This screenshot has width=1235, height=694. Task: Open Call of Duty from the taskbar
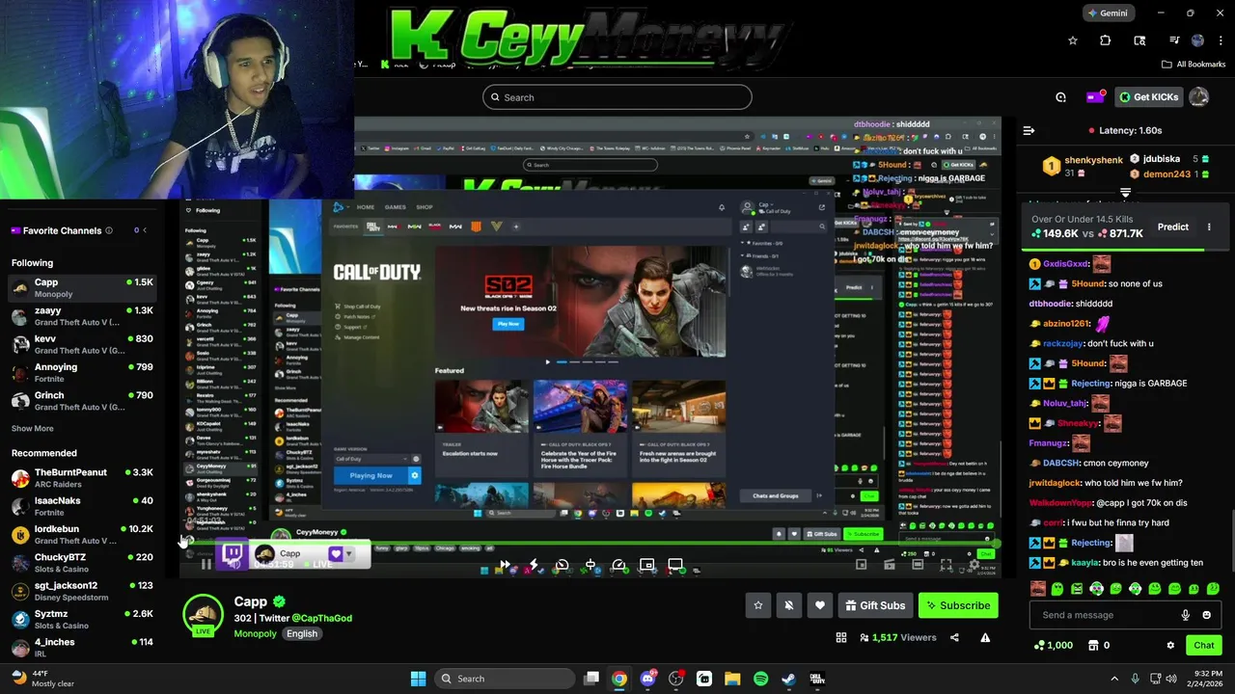click(x=817, y=679)
